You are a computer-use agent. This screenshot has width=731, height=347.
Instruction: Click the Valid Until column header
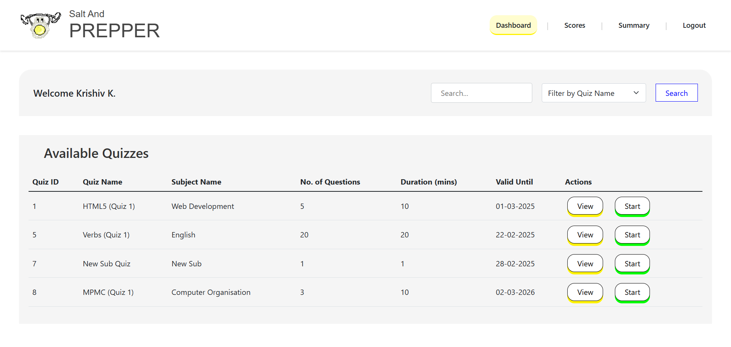tap(514, 182)
